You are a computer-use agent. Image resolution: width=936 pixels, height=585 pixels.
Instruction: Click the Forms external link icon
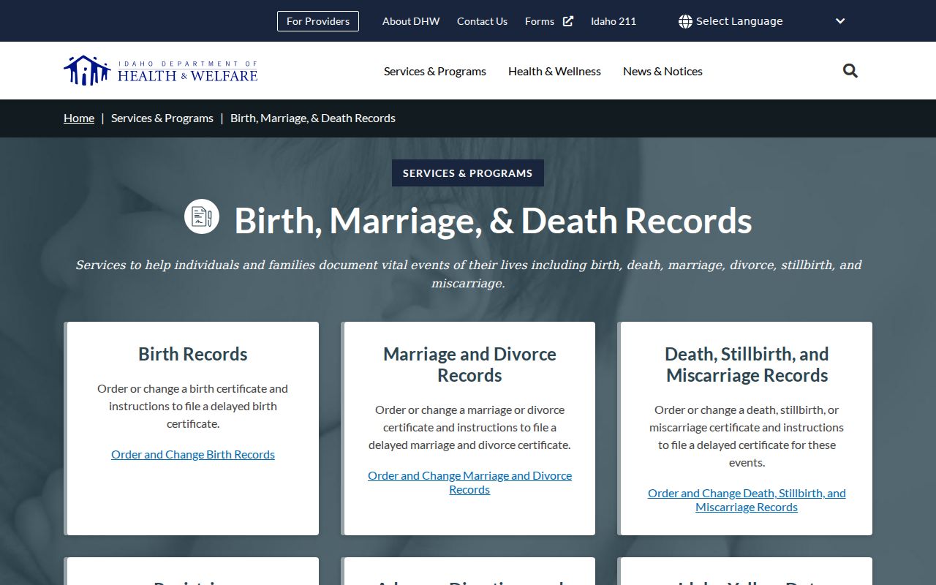pos(568,21)
